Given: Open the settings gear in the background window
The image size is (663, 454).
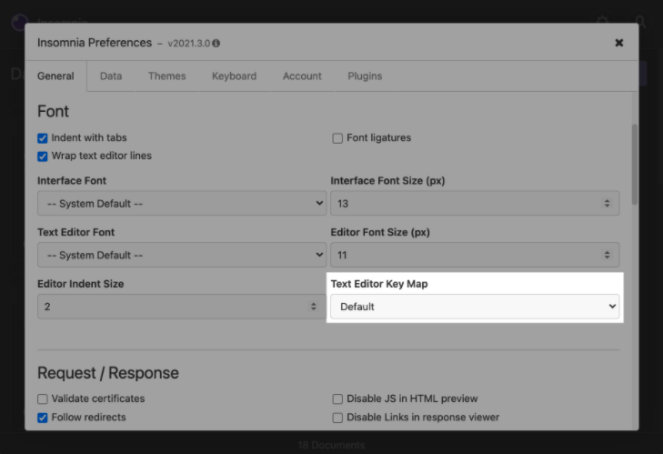Looking at the screenshot, I should (602, 21).
